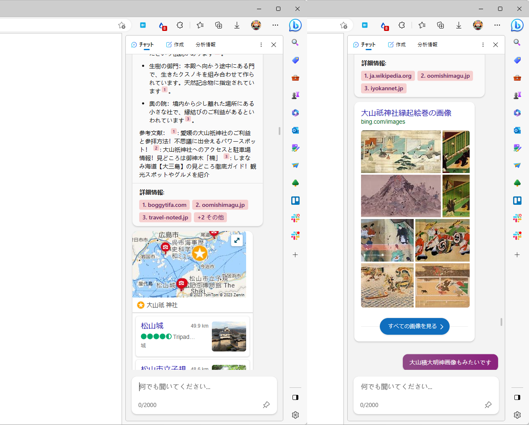The width and height of the screenshot is (529, 425).
Task: Toggle the sidebar auto-hide panel control
Action: (295, 397)
